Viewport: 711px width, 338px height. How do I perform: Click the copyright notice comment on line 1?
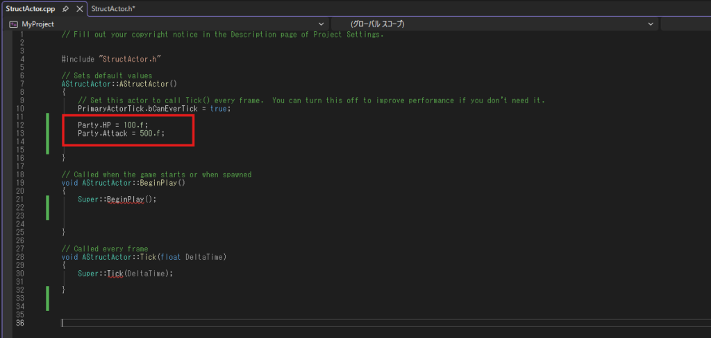(222, 35)
